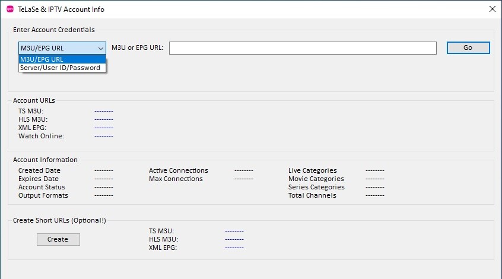
Task: Open the TS M3U link under Account URLs
Action: coord(103,111)
